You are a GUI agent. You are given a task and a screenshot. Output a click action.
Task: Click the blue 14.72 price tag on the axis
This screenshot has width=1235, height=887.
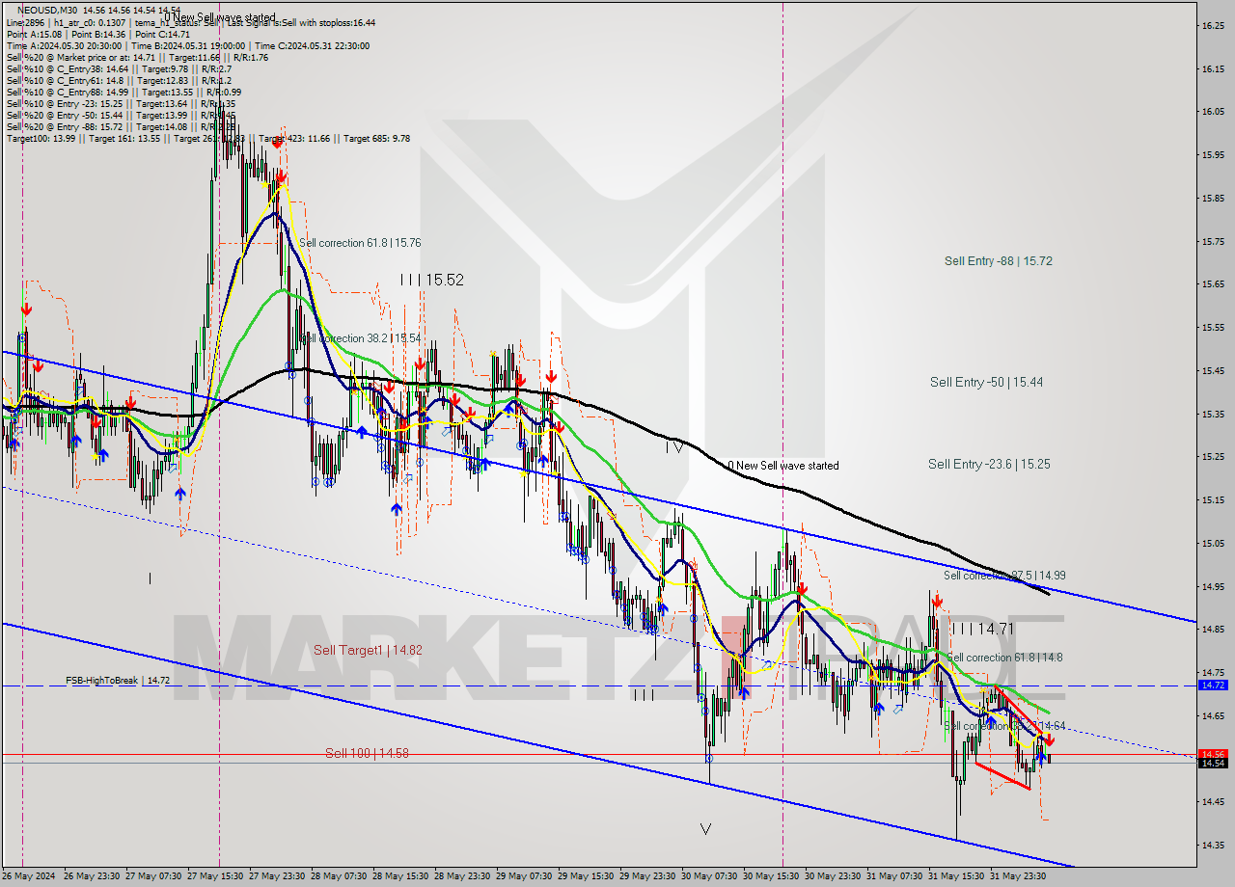[1212, 685]
